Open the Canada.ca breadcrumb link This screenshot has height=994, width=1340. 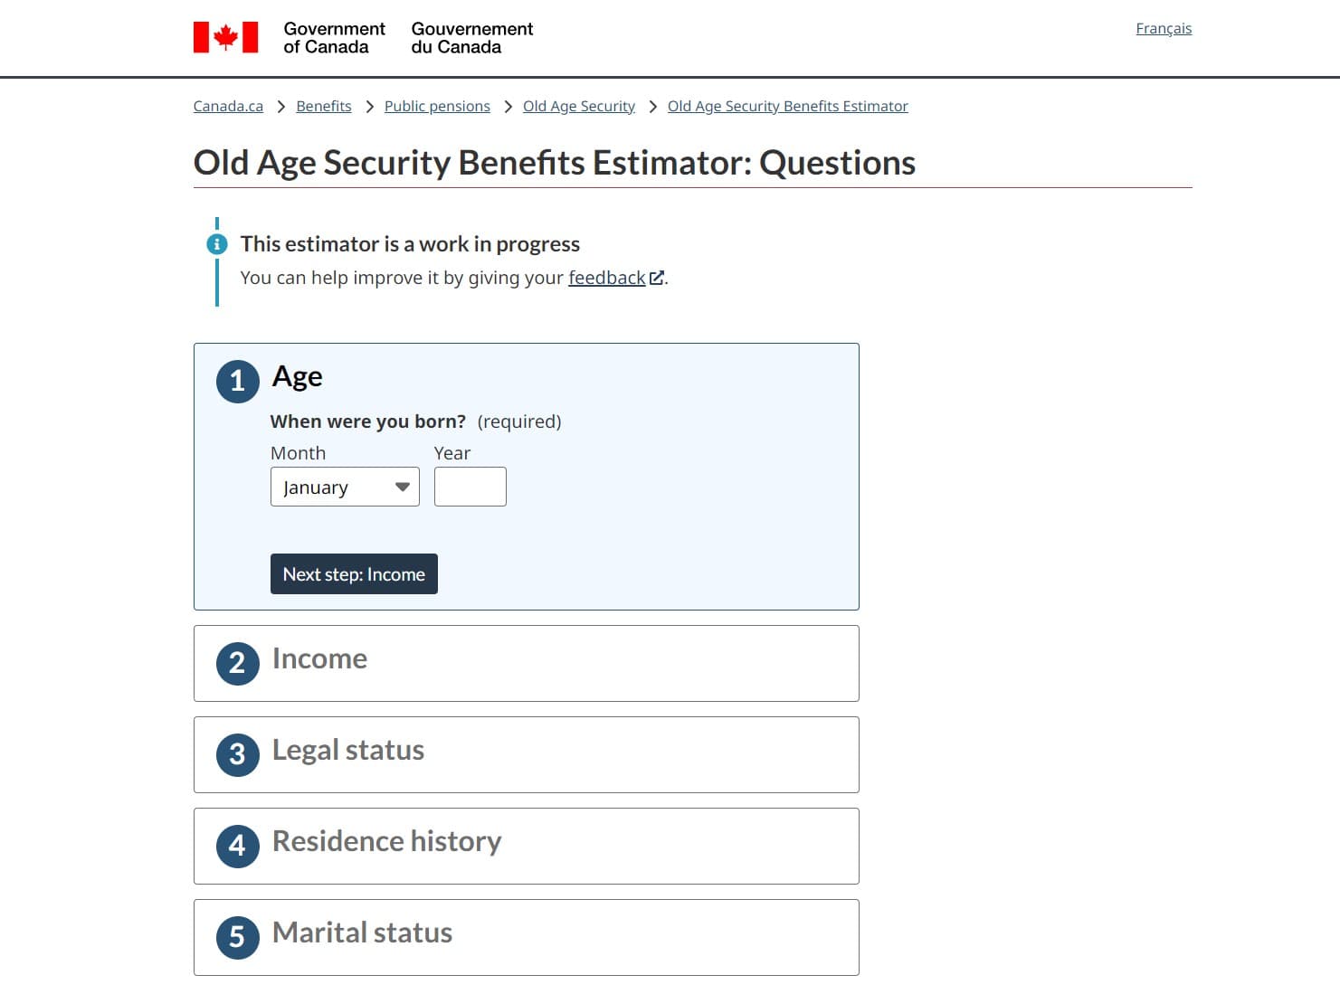(x=228, y=106)
